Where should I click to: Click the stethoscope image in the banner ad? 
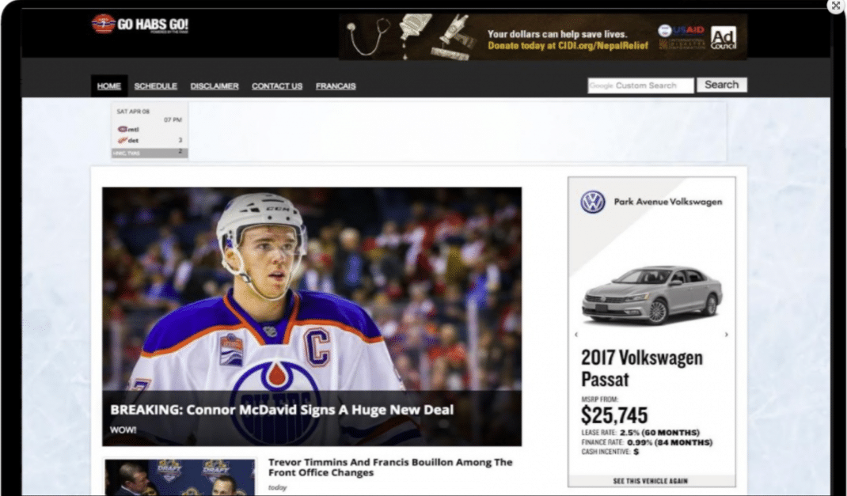(x=368, y=36)
